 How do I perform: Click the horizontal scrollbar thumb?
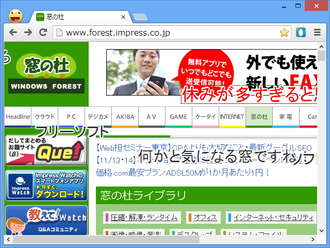pyautogui.click(x=106, y=239)
